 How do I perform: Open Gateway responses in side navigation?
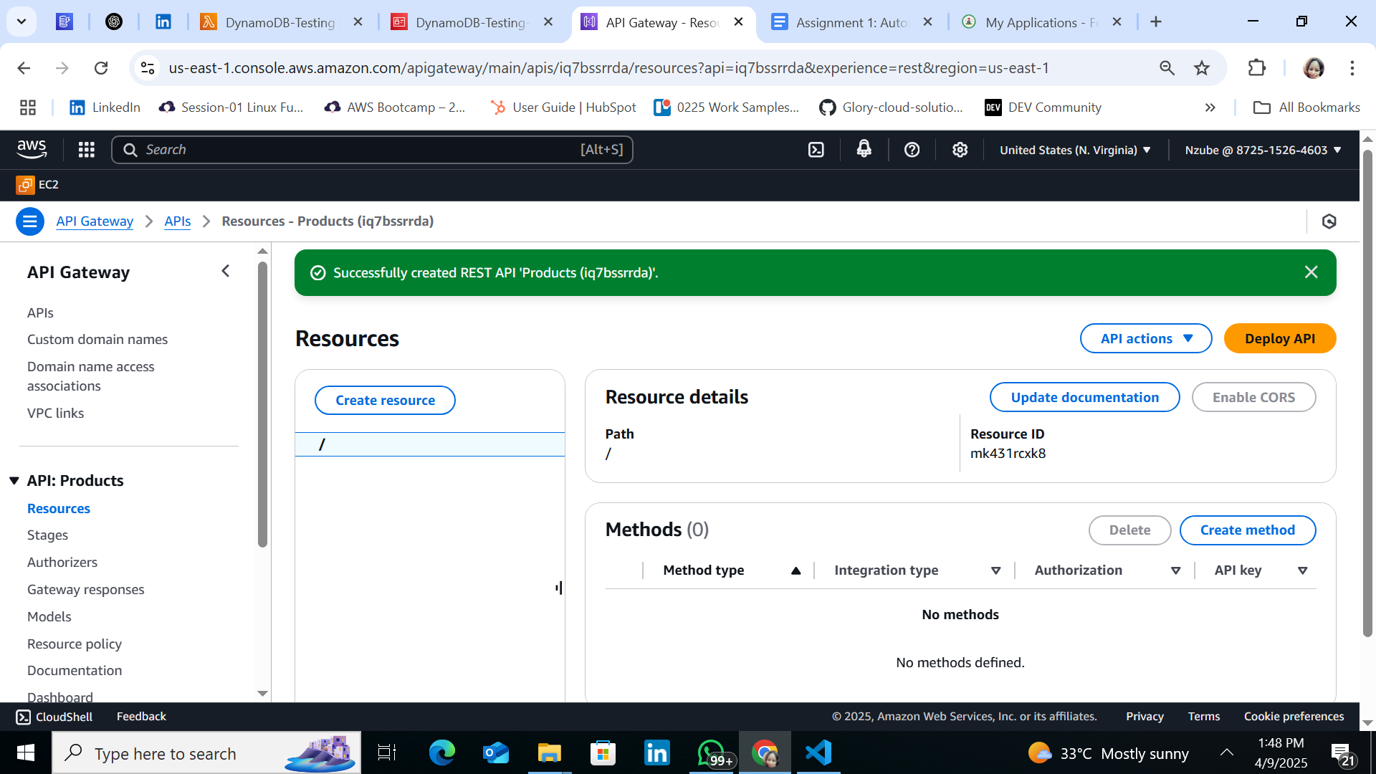(86, 590)
